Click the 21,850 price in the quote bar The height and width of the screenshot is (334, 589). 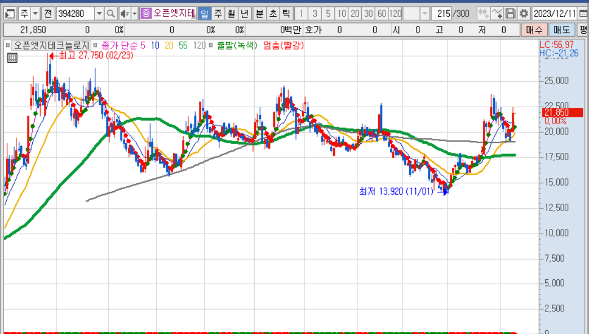(x=33, y=30)
